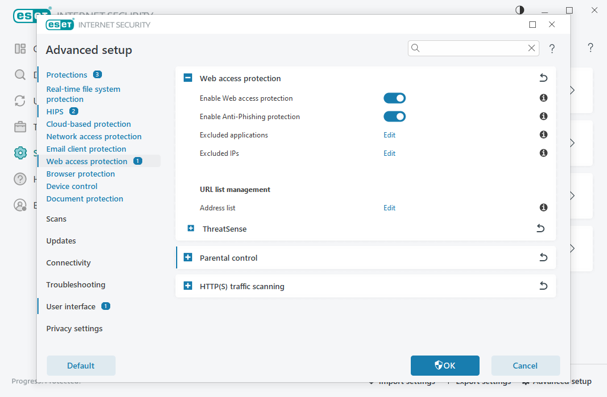
Task: Edit Excluded applications list
Action: [x=389, y=135]
